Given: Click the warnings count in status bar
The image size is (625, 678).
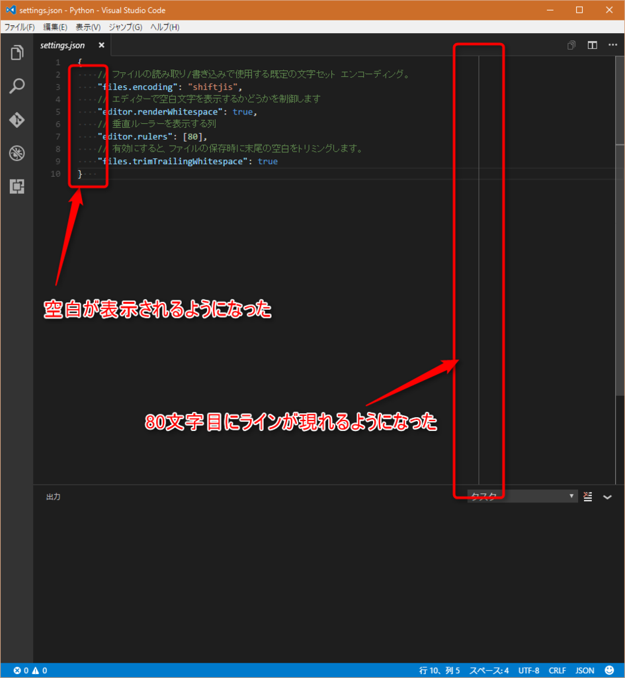Looking at the screenshot, I should coord(39,671).
